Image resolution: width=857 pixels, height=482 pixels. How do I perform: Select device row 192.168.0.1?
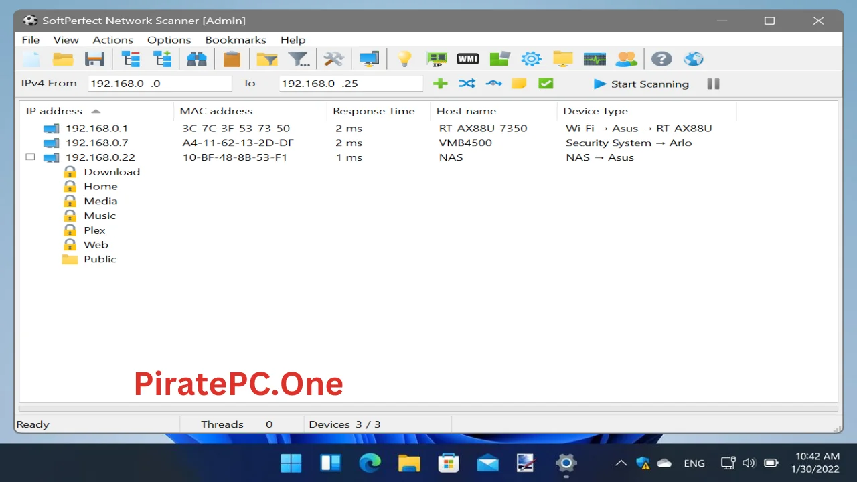pos(428,128)
